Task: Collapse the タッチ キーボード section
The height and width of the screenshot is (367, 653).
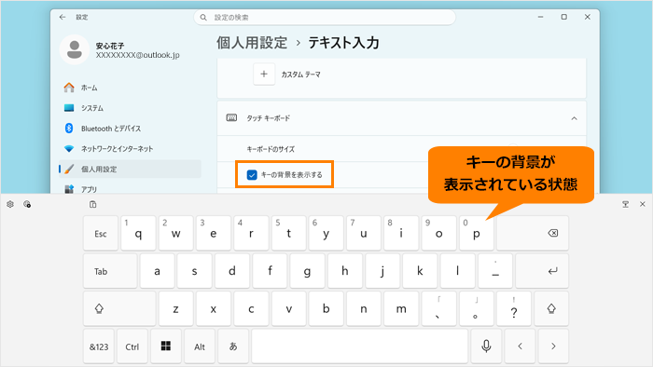Action: coord(574,118)
